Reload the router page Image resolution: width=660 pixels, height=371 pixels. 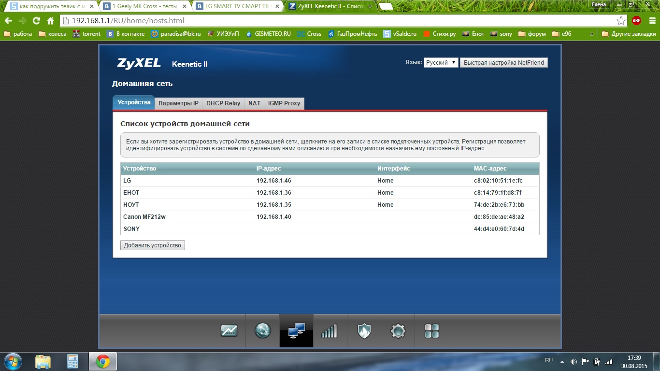click(36, 21)
